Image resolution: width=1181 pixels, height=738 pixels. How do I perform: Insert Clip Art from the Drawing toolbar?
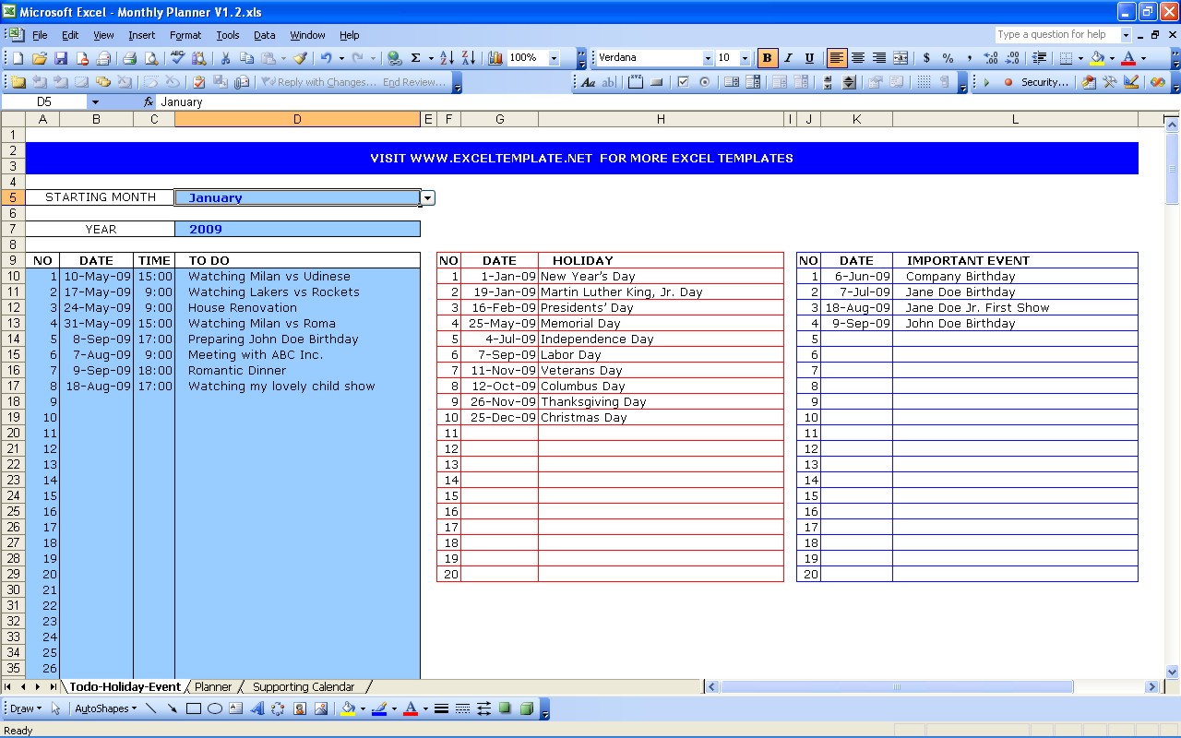click(x=300, y=708)
